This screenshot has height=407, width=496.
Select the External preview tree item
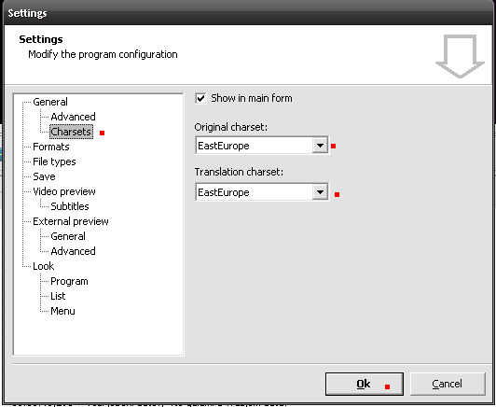71,221
